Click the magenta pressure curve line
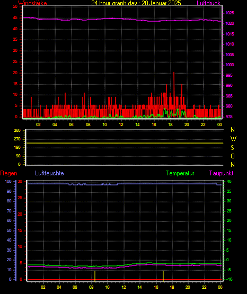This screenshot has height=294, width=247. (x=122, y=19)
